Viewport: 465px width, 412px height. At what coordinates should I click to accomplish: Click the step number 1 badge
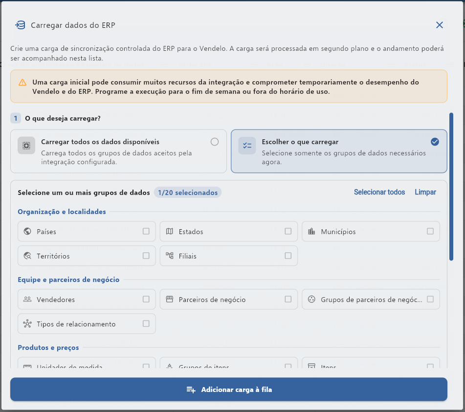(16, 118)
